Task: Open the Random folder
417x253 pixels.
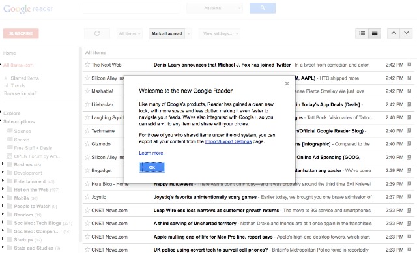Action: 23,215
